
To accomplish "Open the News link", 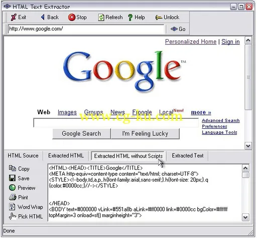I will coord(117,112).
